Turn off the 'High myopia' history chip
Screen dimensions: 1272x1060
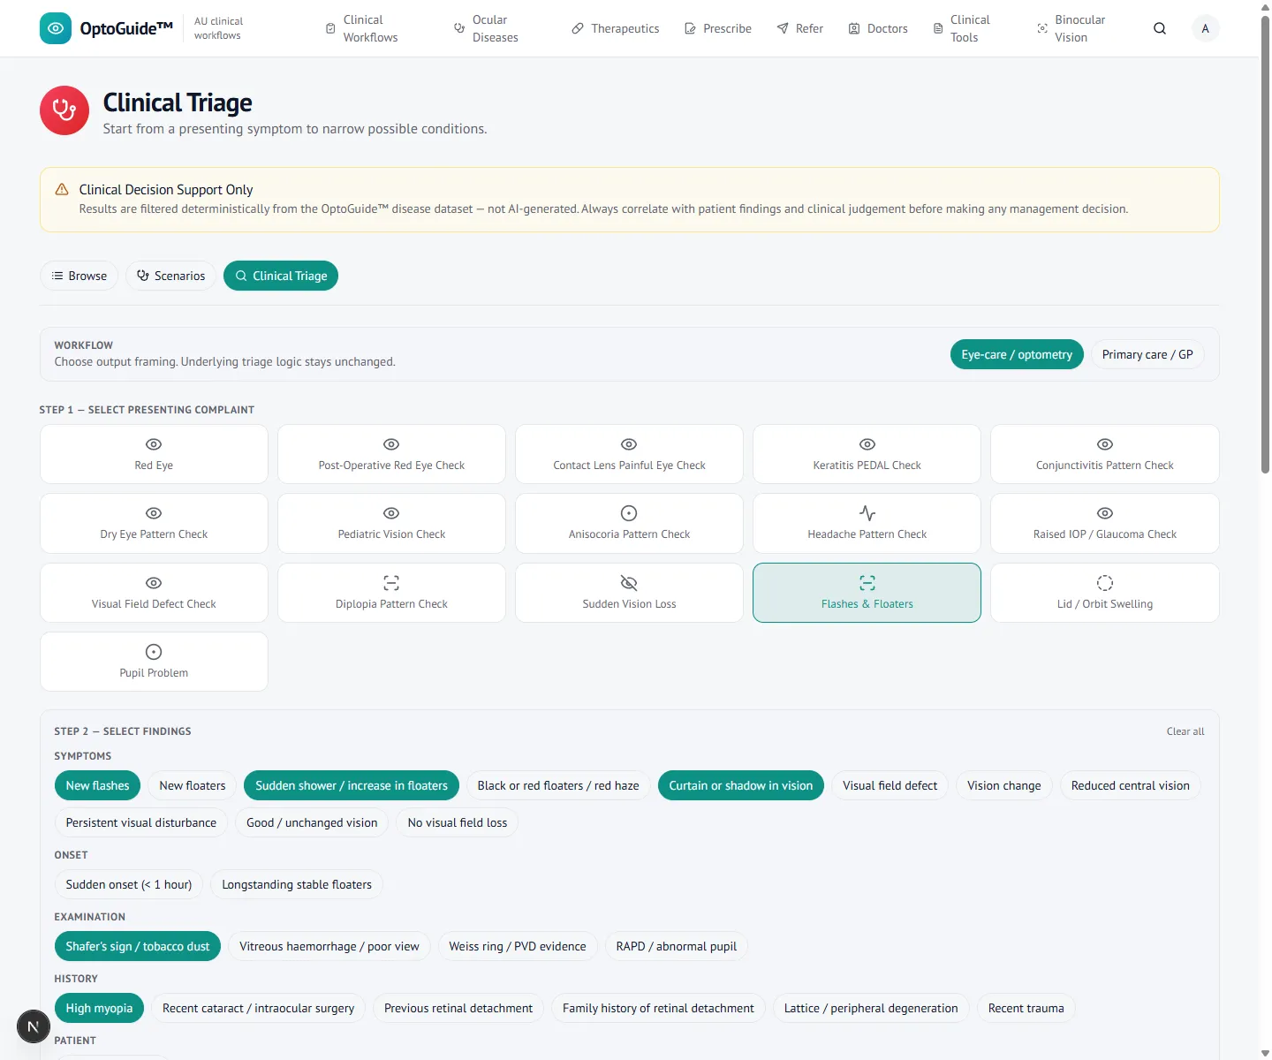(99, 1008)
